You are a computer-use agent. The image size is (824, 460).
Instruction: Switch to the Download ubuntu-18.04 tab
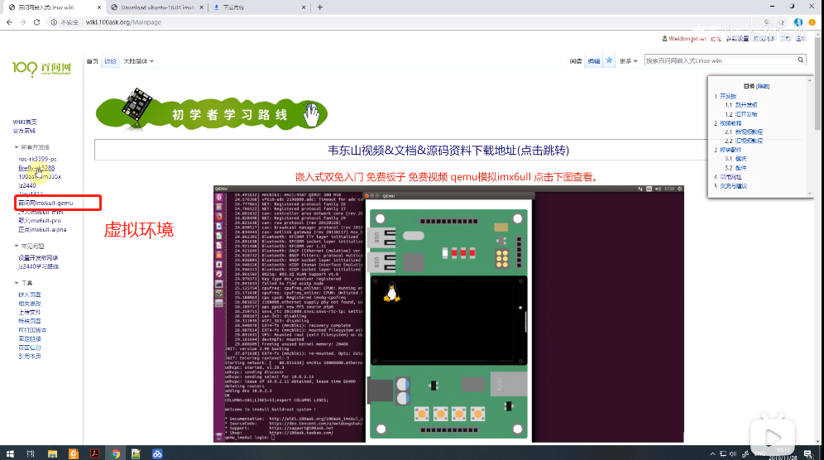157,7
